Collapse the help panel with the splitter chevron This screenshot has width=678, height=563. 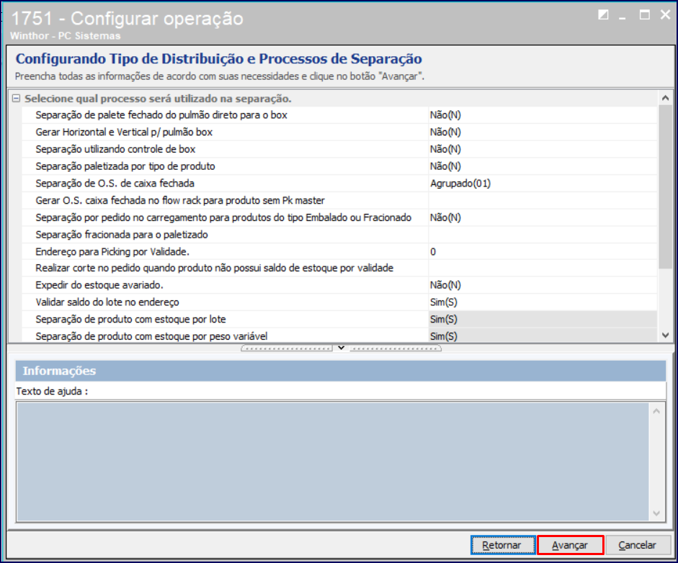click(341, 348)
